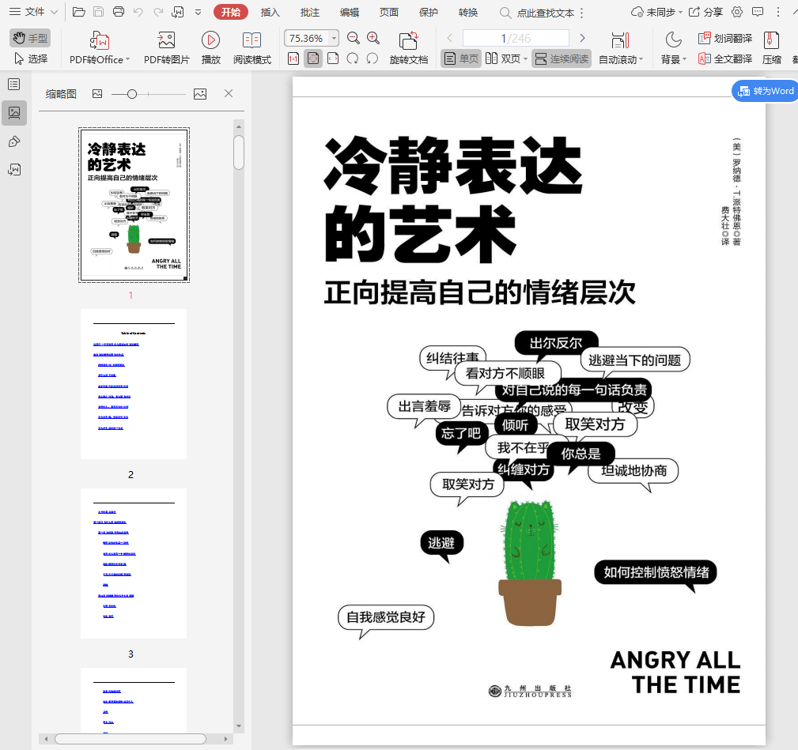798x750 pixels.
Task: Toggle 单页 single page view
Action: point(461,58)
